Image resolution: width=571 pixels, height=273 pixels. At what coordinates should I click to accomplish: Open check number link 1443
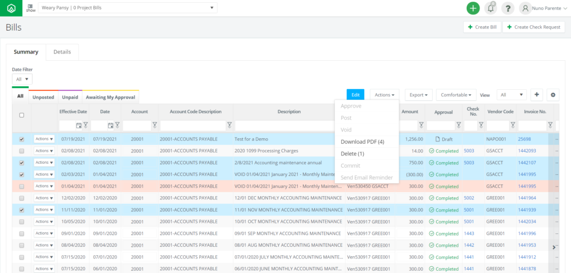(469, 233)
